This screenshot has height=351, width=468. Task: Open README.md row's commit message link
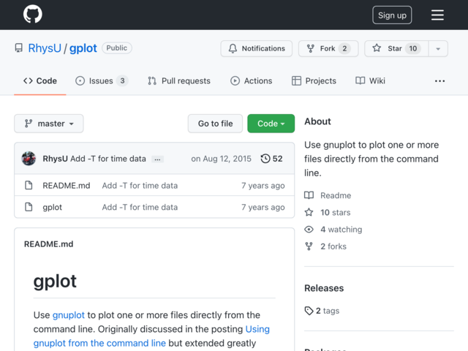click(x=140, y=186)
